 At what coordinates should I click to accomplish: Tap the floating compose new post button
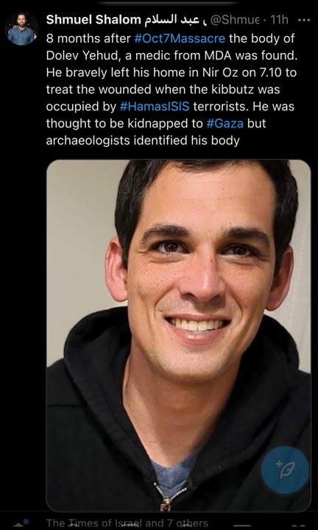pos(285,470)
